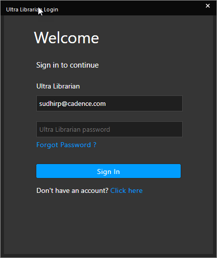
Task: Follow the Click here account link
Action: (x=126, y=190)
